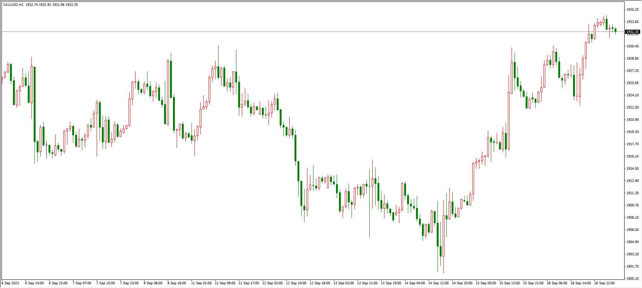Screen dimensions: 642x288
Task: Pick the 18 Sep 06:00 axis label
Action: (x=557, y=283)
